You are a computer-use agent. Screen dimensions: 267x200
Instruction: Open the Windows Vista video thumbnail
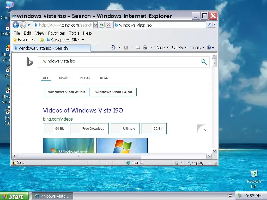tap(69, 146)
